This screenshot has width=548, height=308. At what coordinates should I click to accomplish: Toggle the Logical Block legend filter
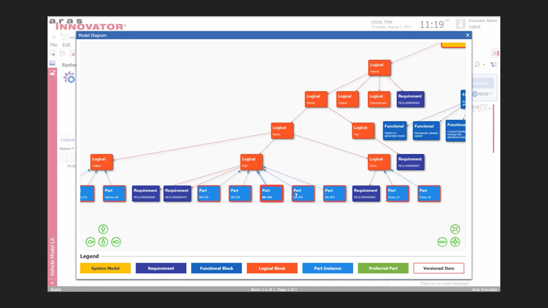point(272,268)
